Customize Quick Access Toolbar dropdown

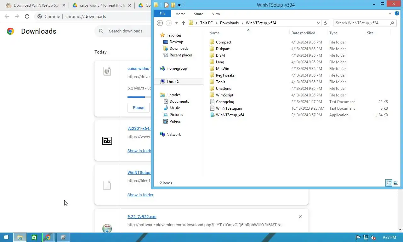click(x=179, y=5)
